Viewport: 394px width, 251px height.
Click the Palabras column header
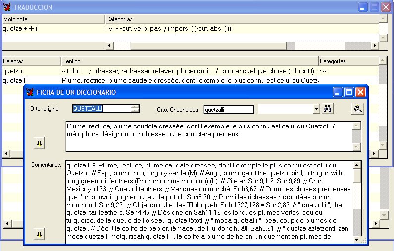pos(31,61)
